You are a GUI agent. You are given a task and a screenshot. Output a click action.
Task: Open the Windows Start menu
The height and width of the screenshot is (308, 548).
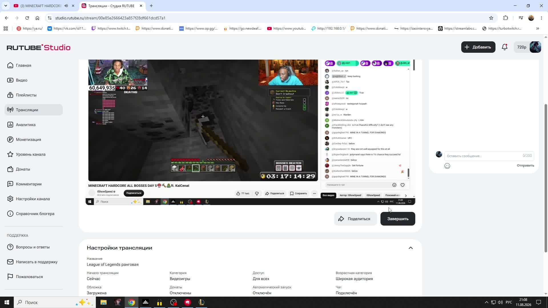[x=7, y=302]
